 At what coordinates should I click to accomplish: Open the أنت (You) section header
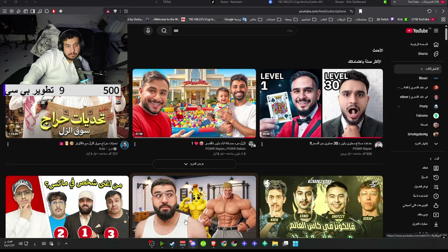tap(434, 159)
